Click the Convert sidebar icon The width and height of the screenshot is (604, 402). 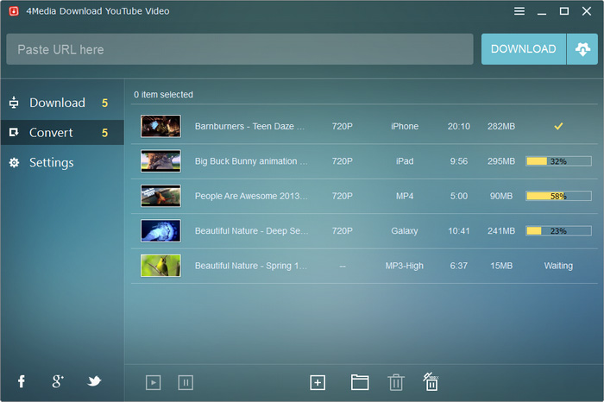coord(14,133)
